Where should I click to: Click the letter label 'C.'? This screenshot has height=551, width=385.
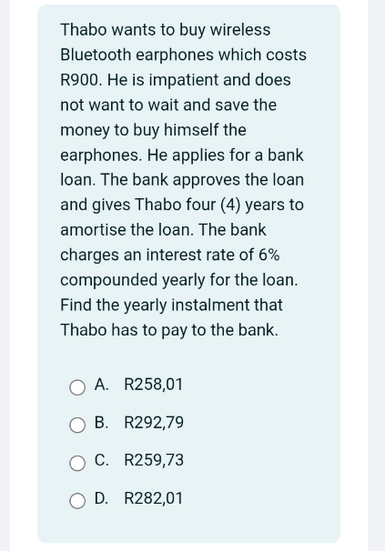pos(101,460)
